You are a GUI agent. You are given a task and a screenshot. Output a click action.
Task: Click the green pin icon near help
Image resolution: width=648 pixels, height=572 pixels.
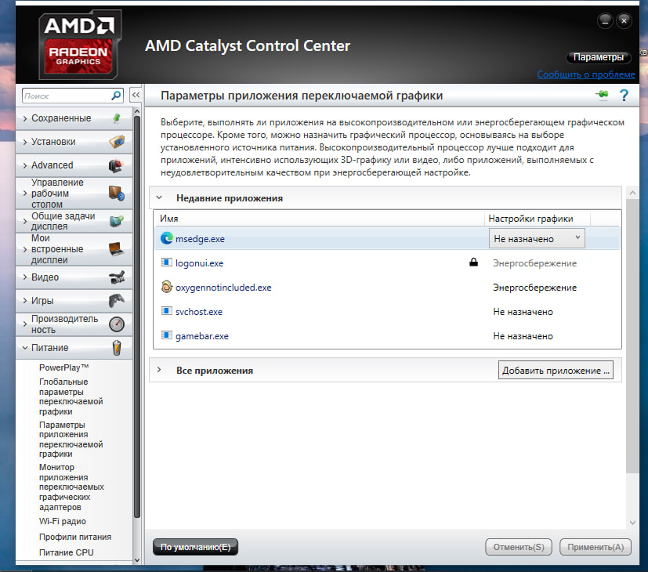coord(601,96)
